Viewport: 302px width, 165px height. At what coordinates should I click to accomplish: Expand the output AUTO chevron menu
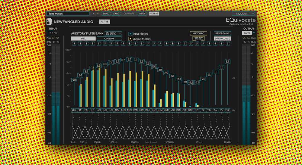point(254,33)
